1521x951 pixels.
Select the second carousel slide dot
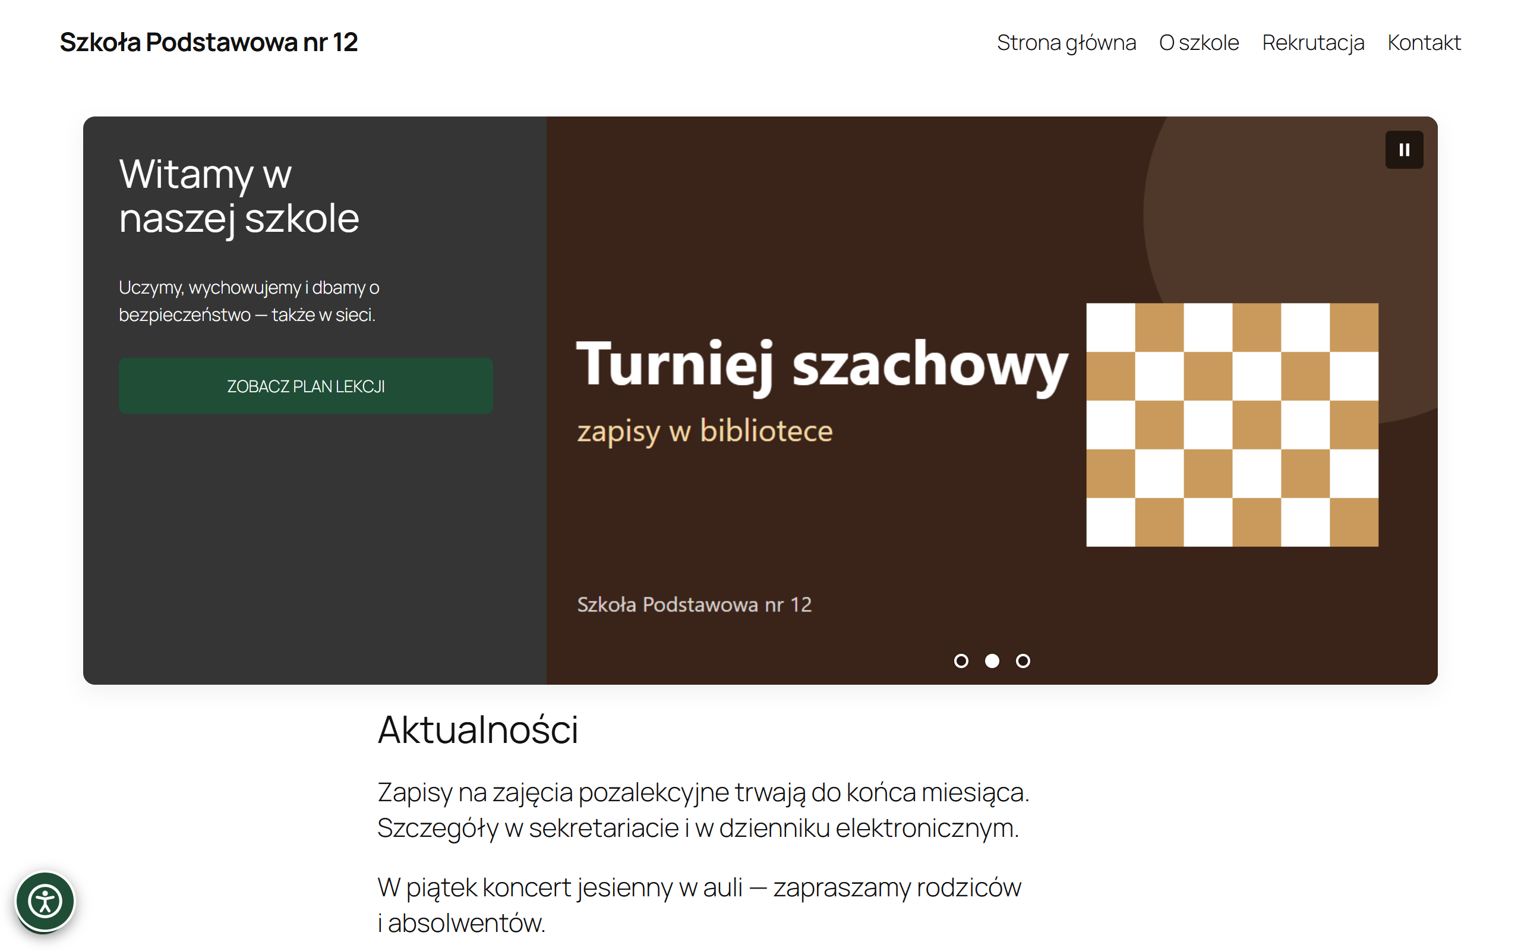992,660
